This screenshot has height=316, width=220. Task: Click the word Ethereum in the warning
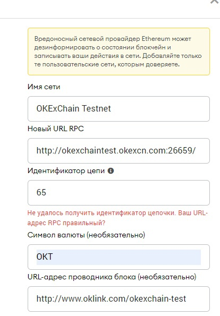[156, 39]
